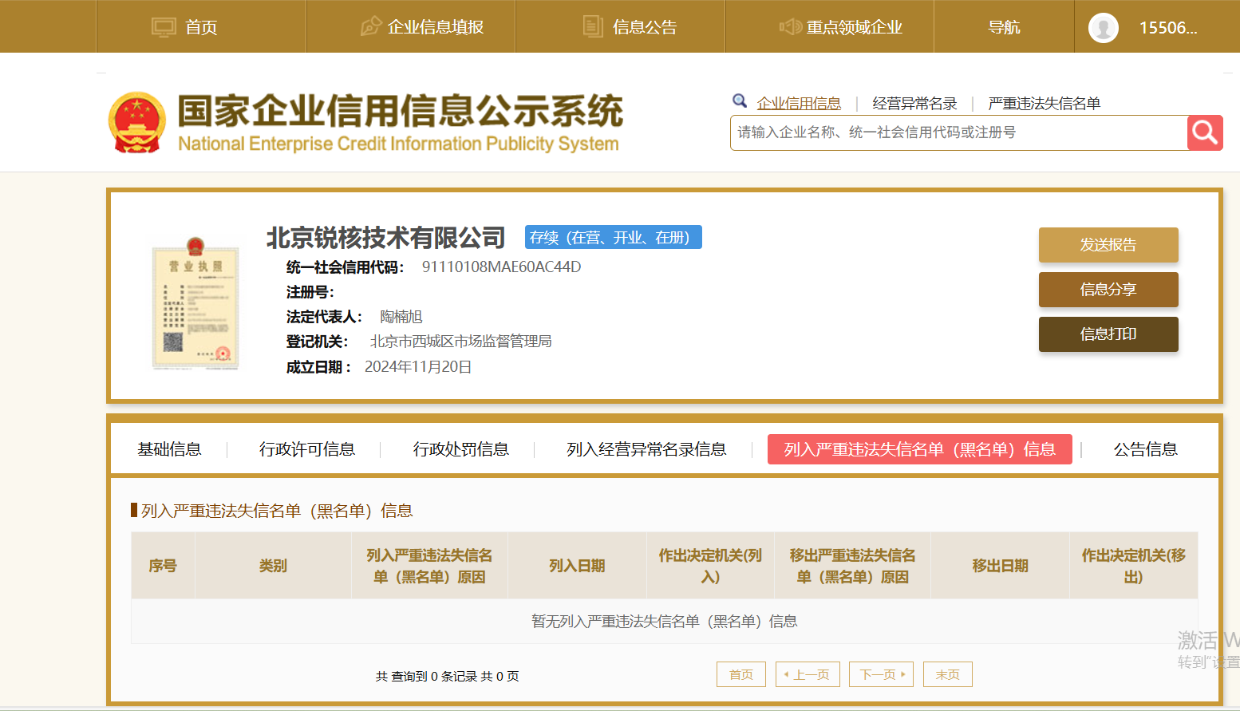Viewport: 1240px width, 711px height.
Task: Click the 信息打印 button
Action: 1108,334
